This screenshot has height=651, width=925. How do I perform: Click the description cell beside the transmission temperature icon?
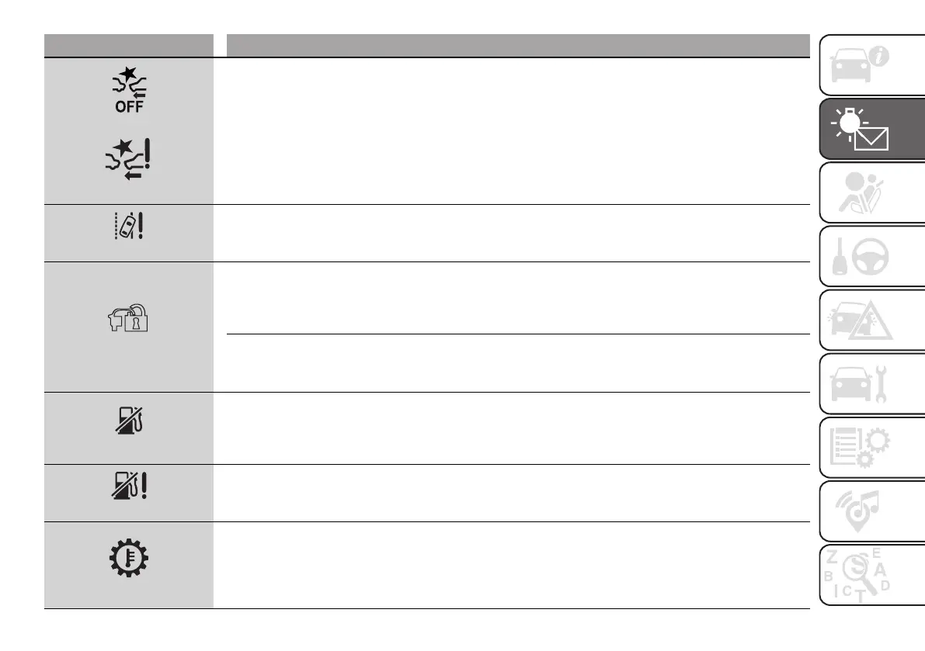pyautogui.click(x=509, y=565)
